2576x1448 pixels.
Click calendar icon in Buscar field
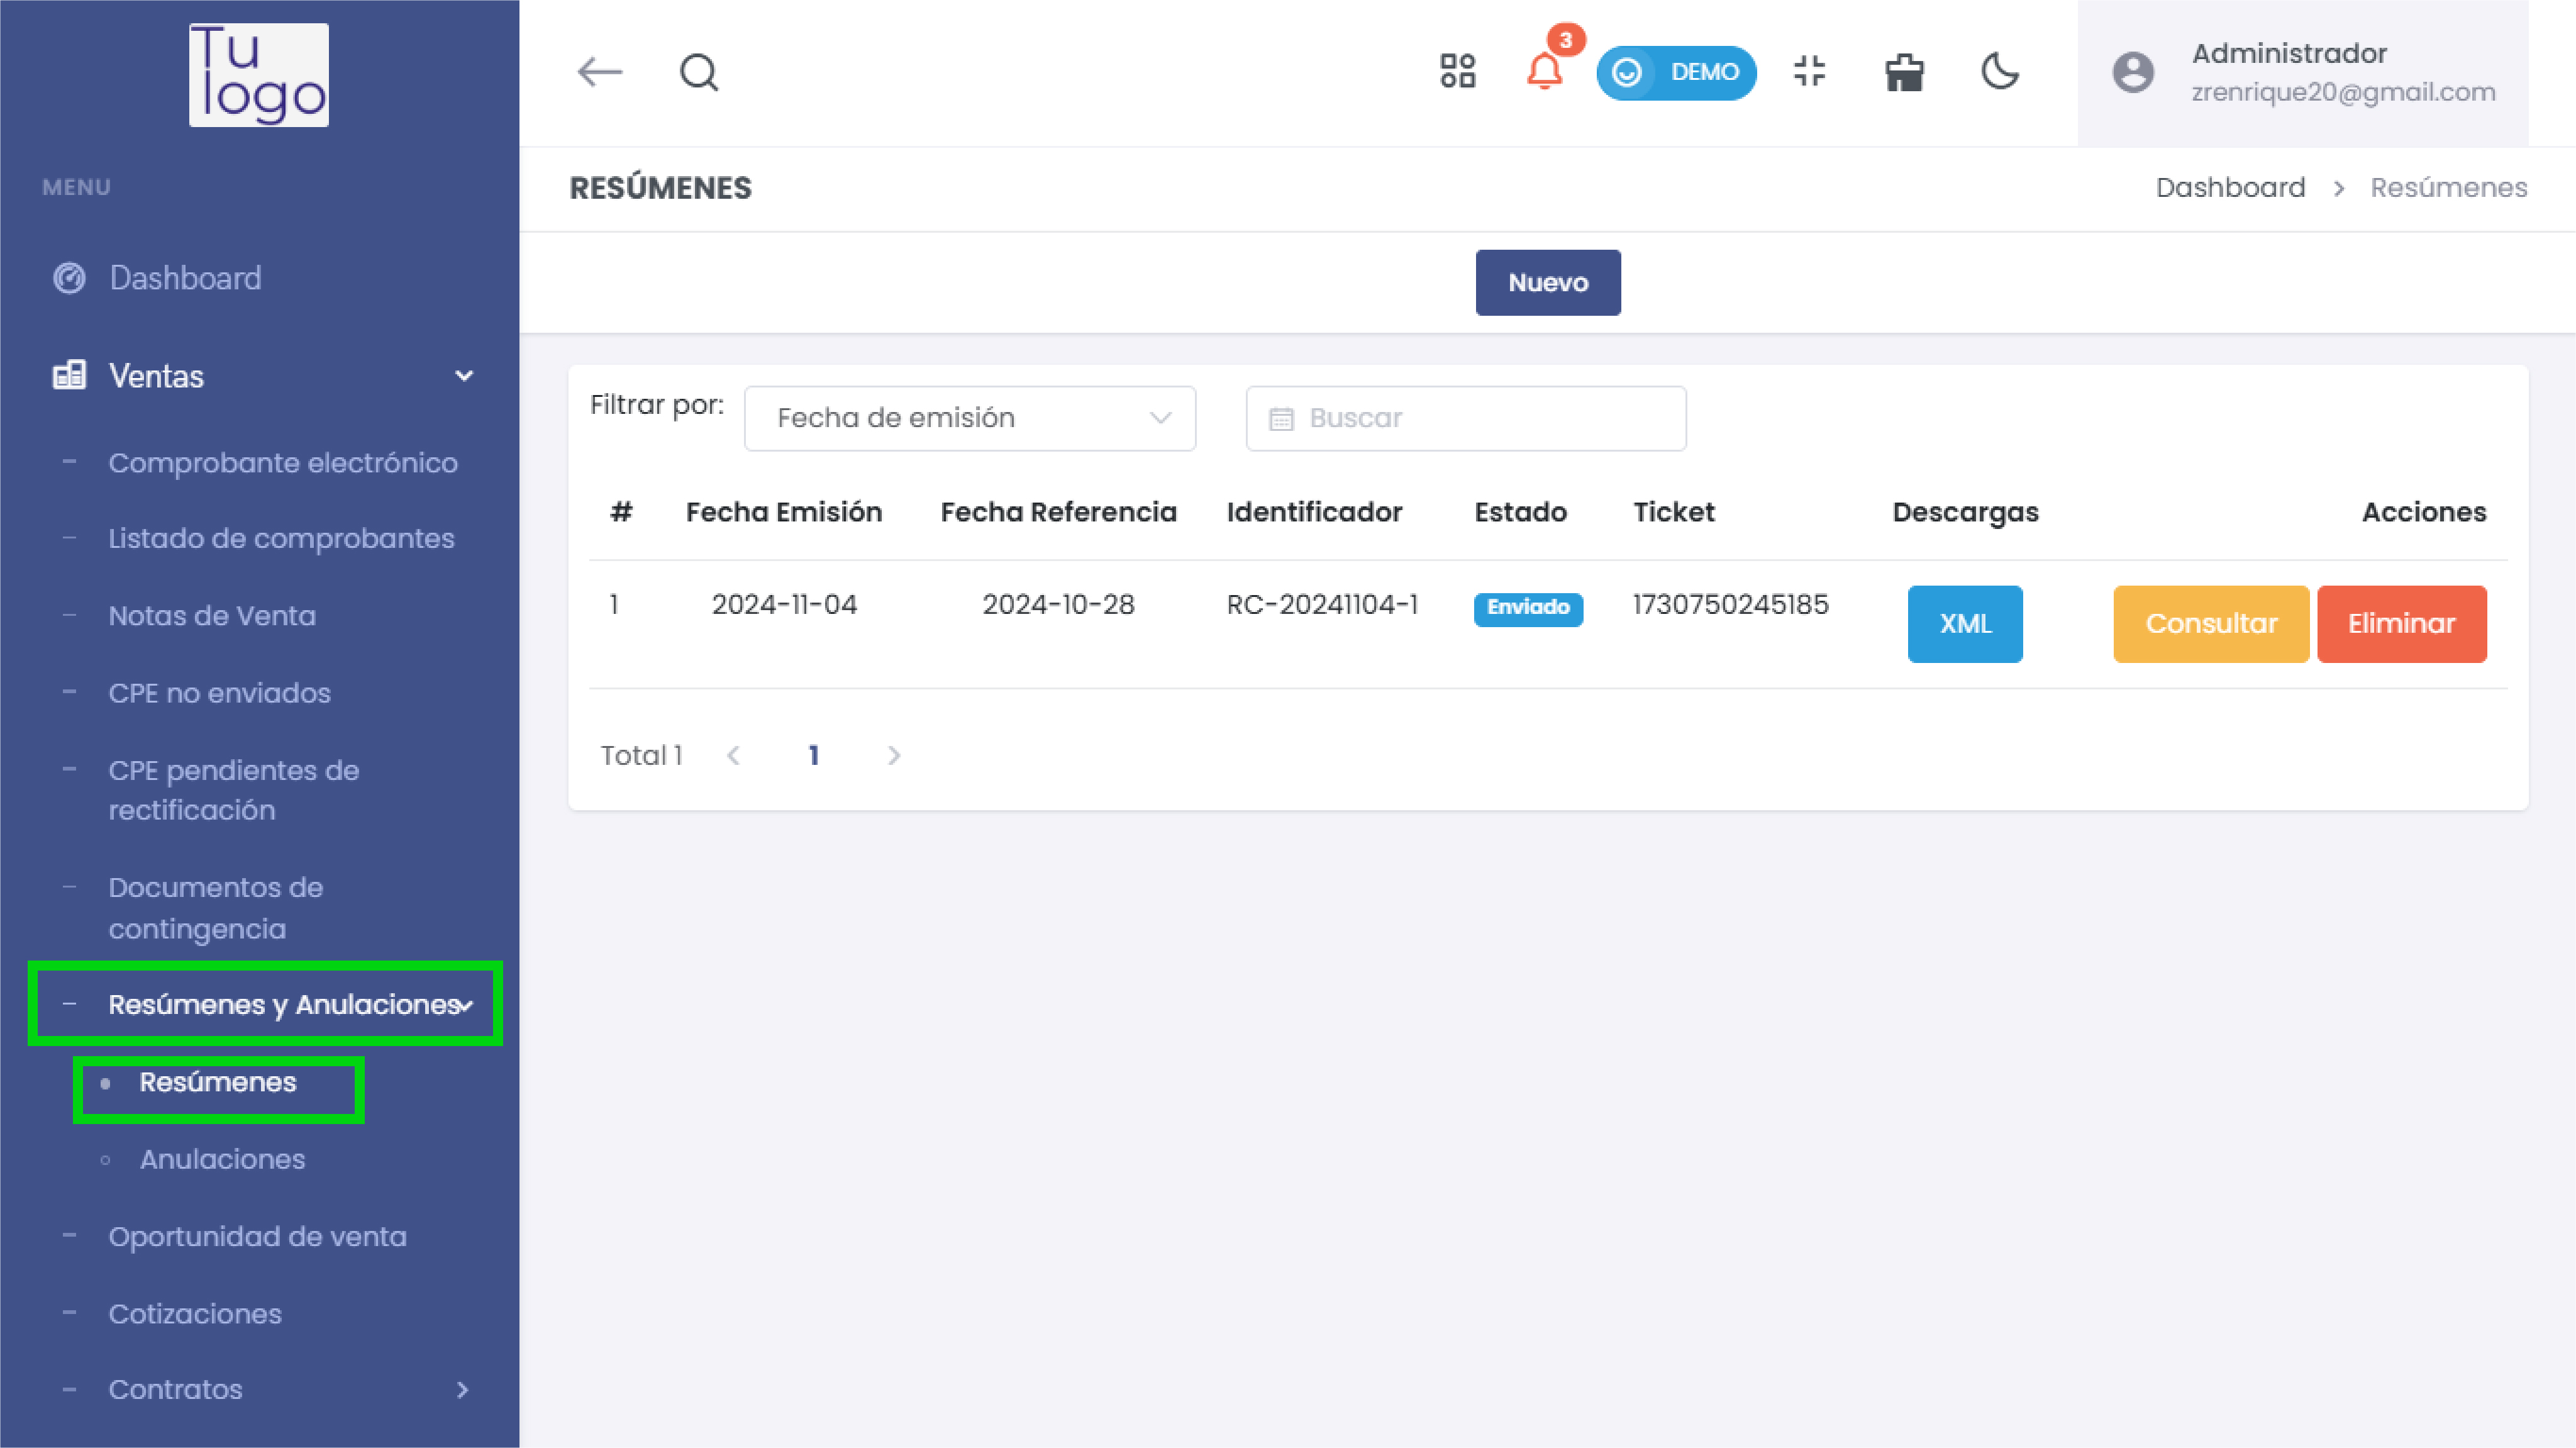point(1281,419)
